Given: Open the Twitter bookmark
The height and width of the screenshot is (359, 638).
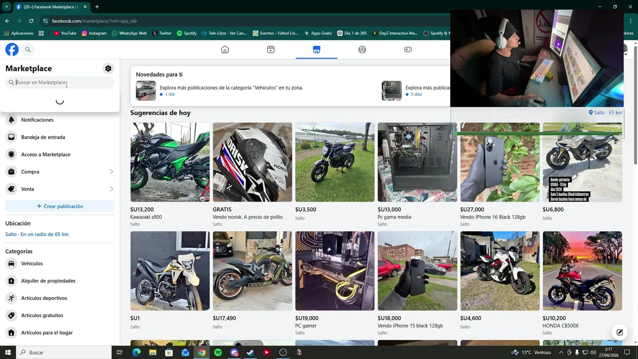Looking at the screenshot, I should pyautogui.click(x=161, y=33).
